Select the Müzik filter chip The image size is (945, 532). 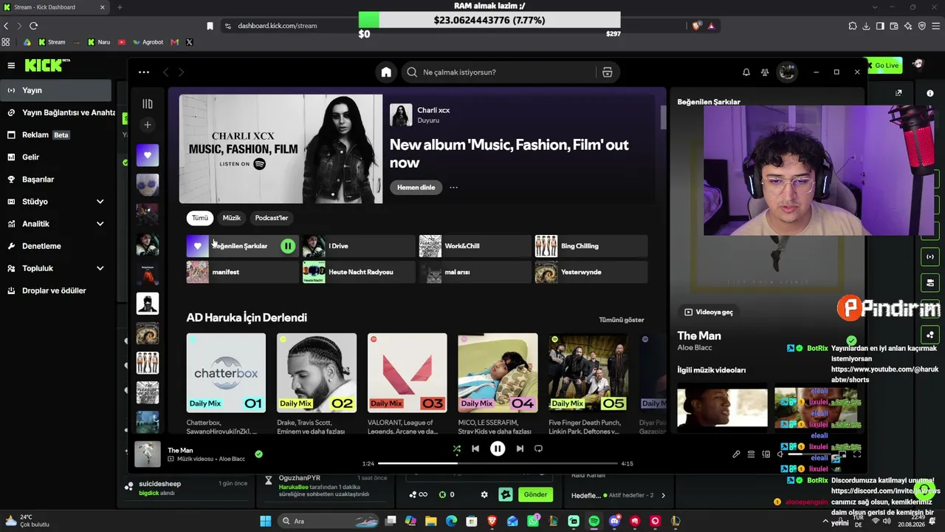coord(232,218)
